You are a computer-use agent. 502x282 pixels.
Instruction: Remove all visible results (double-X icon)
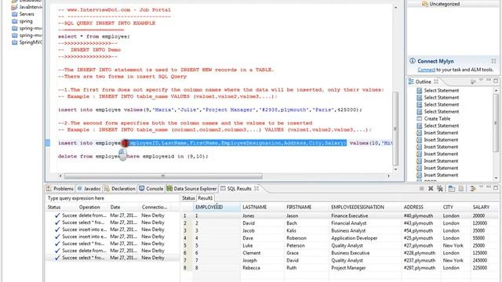(x=440, y=189)
